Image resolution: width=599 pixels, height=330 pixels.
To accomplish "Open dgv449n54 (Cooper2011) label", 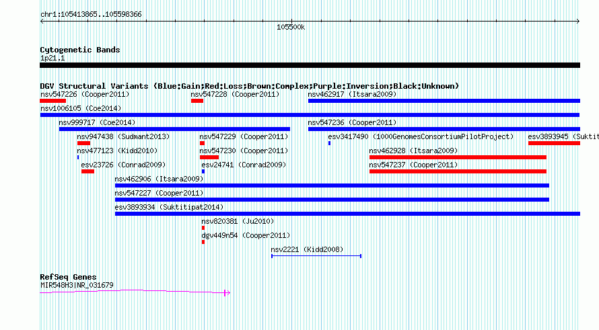I will pyautogui.click(x=246, y=235).
